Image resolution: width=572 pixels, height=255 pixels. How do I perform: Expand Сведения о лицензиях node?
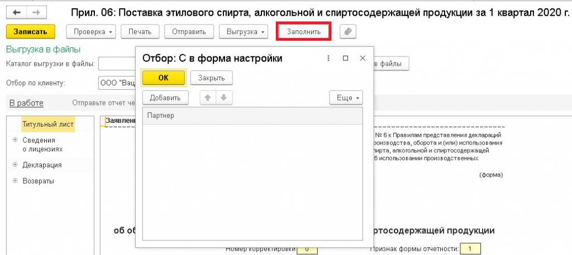pyautogui.click(x=15, y=140)
